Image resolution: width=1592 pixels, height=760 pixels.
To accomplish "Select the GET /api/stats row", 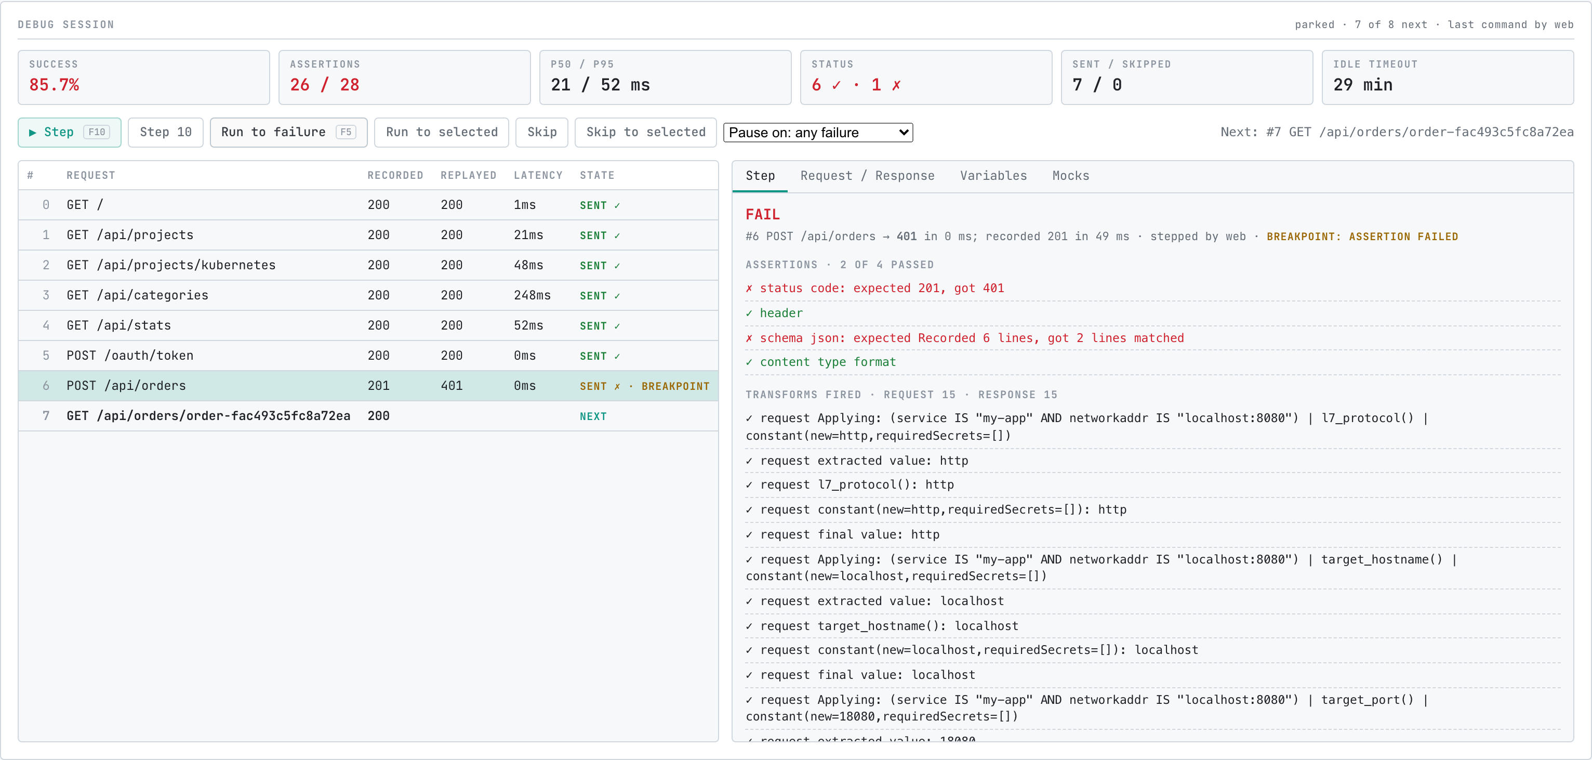I will tap(368, 325).
